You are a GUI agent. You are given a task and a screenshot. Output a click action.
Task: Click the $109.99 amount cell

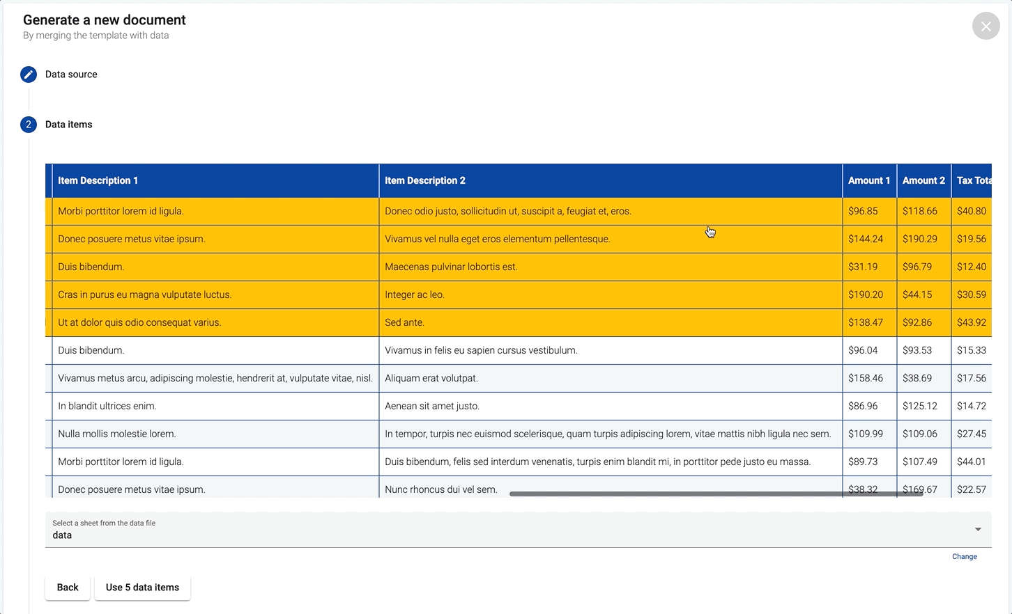pyautogui.click(x=869, y=434)
